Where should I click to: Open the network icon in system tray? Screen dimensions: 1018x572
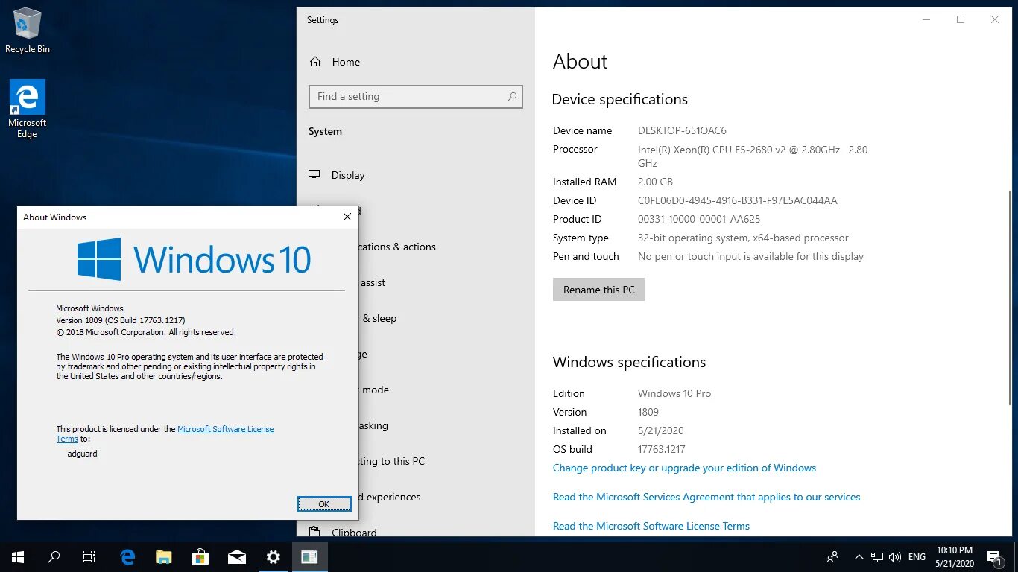[877, 557]
